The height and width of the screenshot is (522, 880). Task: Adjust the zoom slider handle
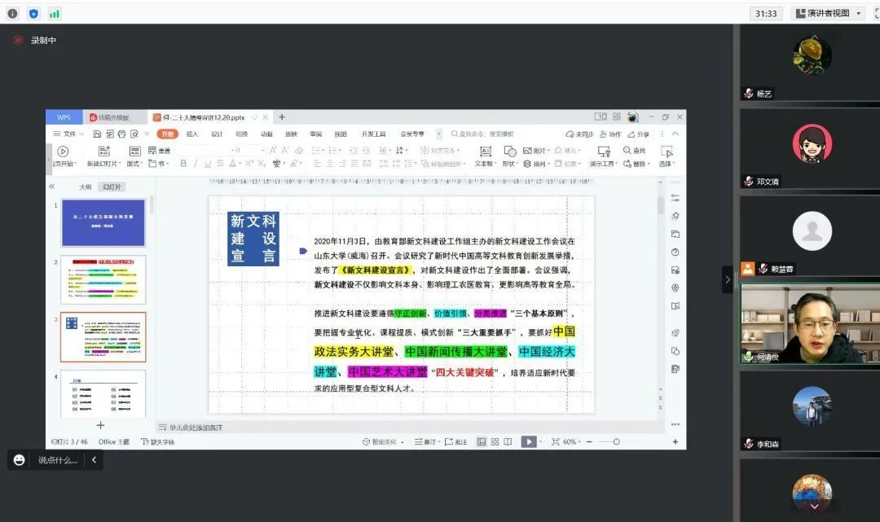coord(616,441)
